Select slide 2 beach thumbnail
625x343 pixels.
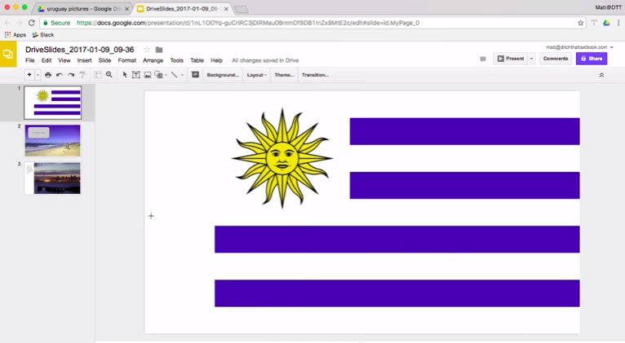pos(52,140)
